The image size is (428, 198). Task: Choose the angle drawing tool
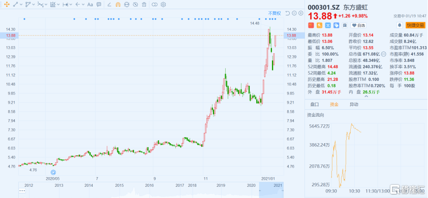pyautogui.click(x=109, y=5)
